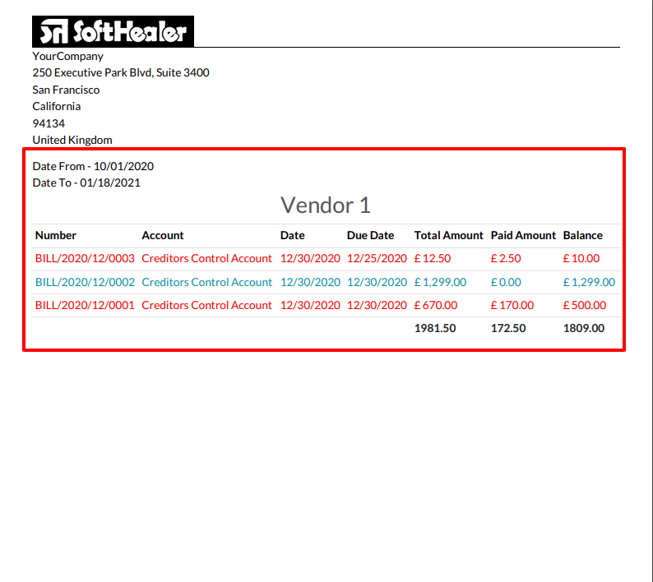This screenshot has height=582, width=653.
Task: Click total amount £ 1,299.00 cell
Action: 440,282
